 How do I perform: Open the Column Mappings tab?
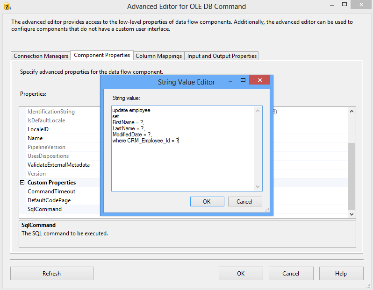(x=158, y=56)
